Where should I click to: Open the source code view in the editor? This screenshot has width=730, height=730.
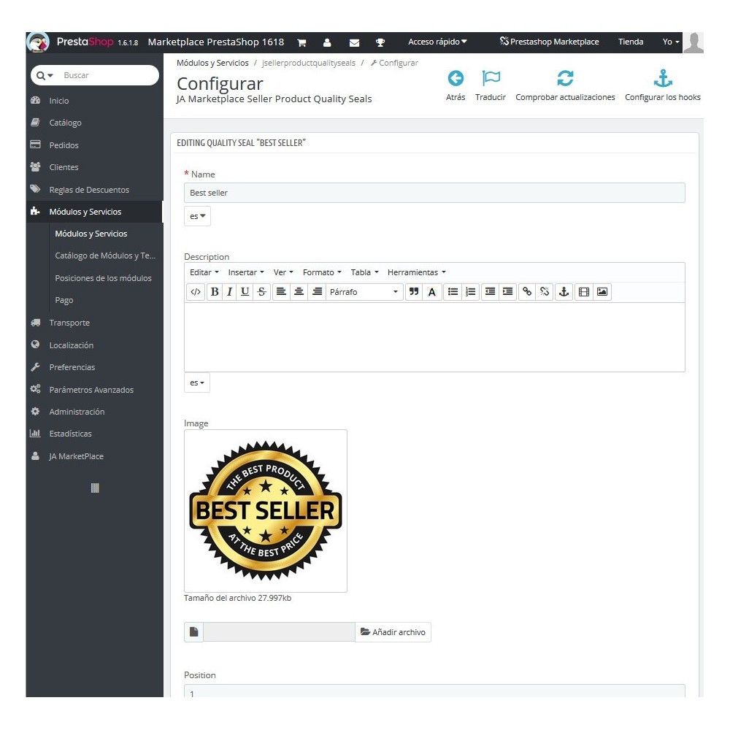[x=195, y=291]
